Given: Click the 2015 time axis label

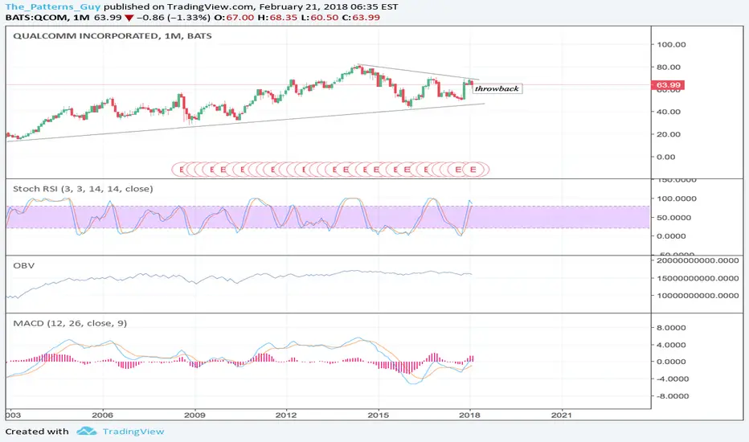Looking at the screenshot, I should [x=379, y=415].
